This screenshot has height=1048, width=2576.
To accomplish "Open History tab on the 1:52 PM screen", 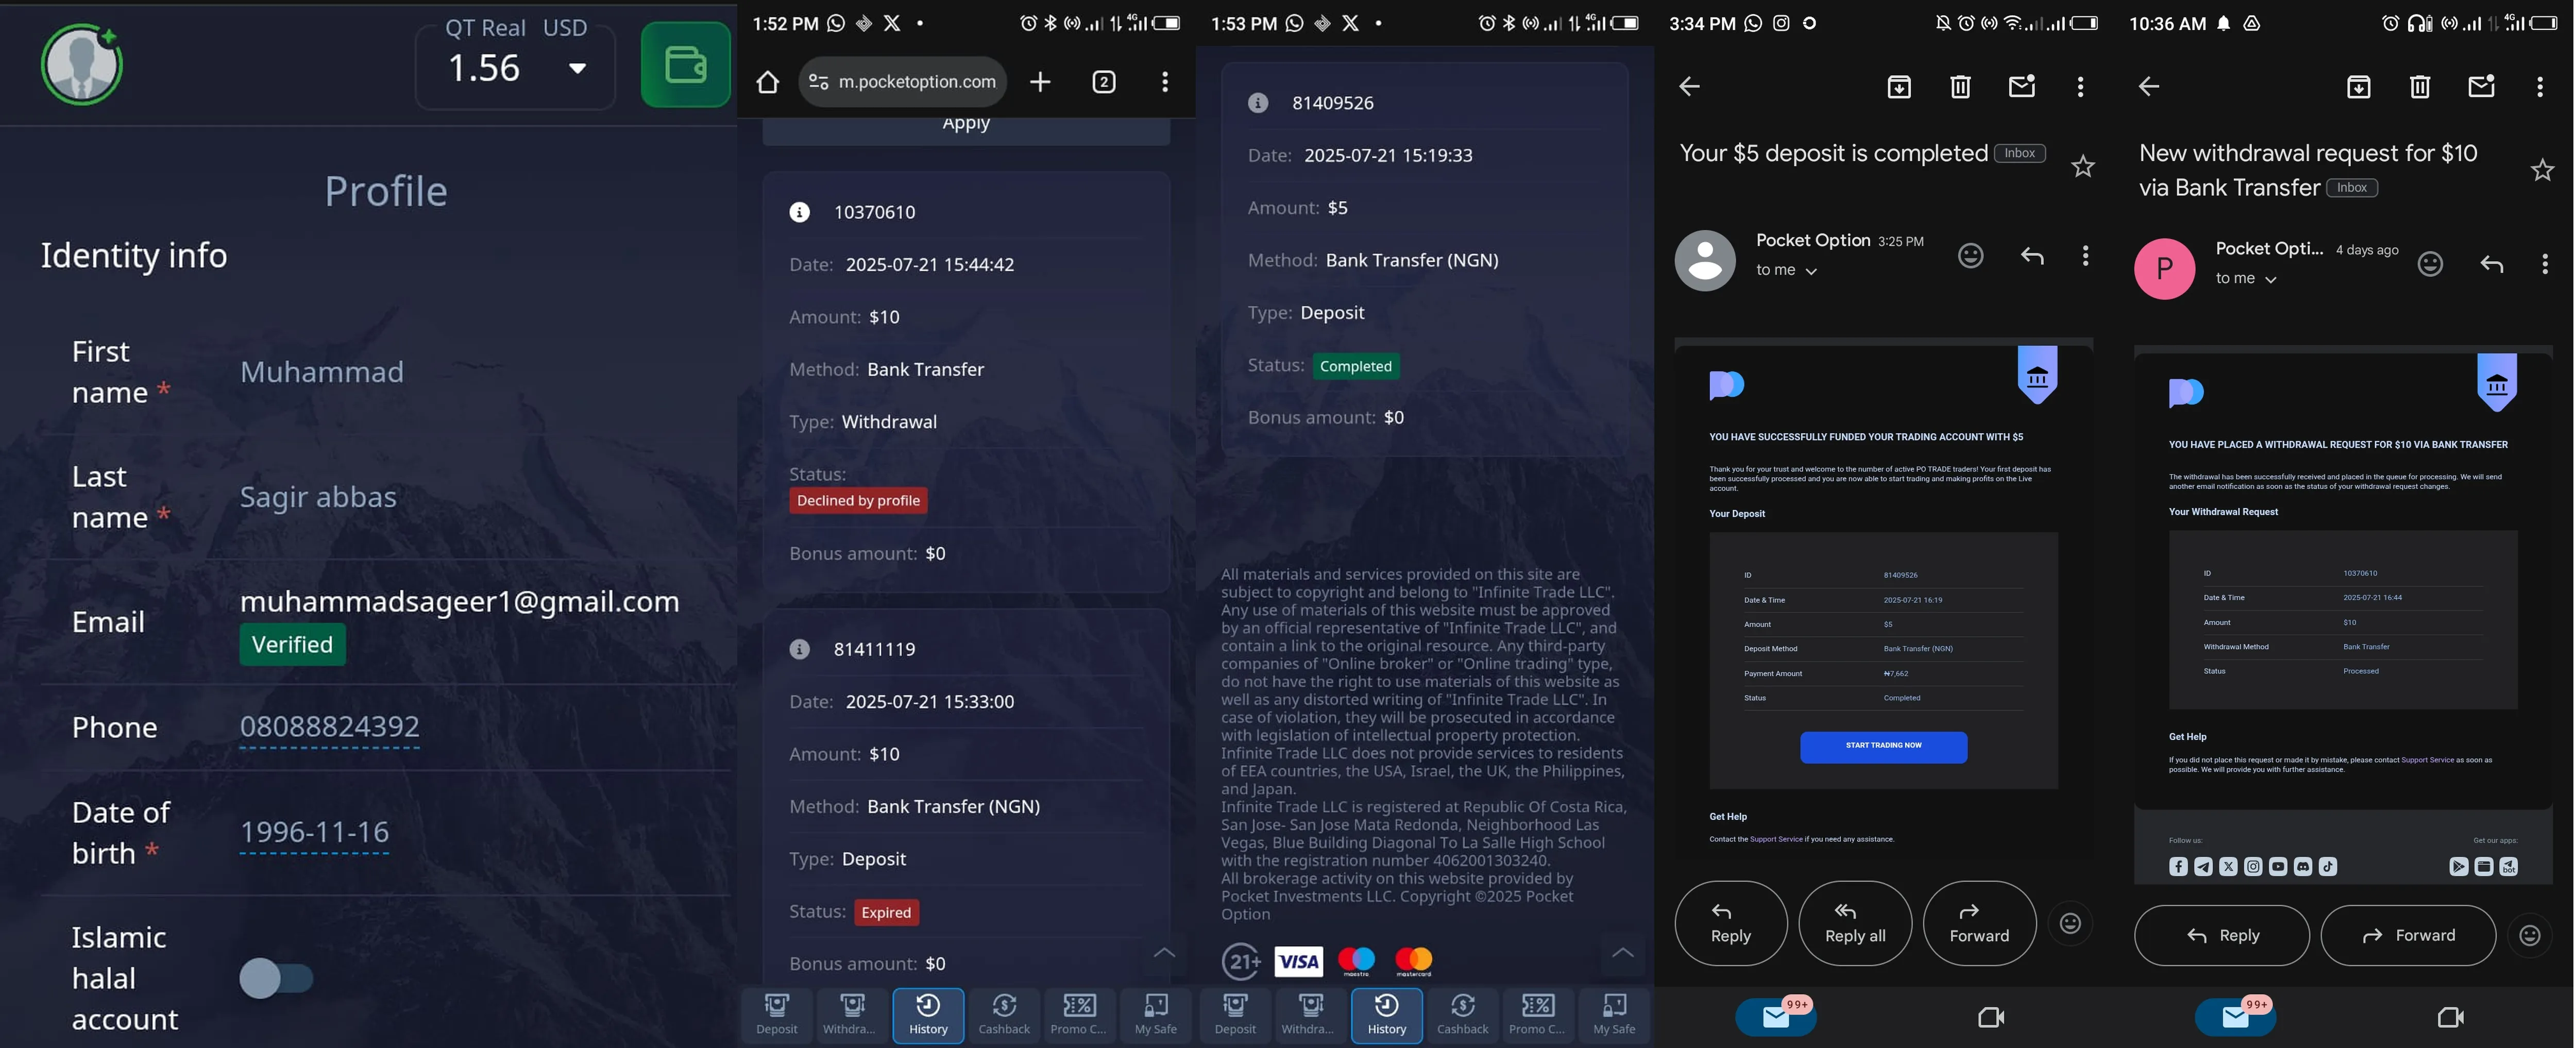I will (x=928, y=1015).
